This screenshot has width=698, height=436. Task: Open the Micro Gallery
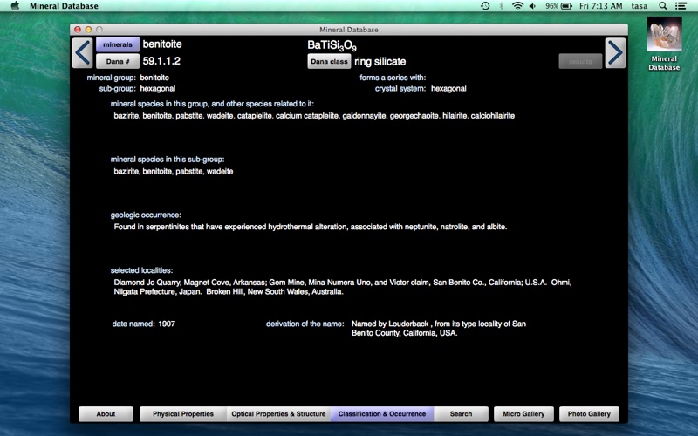pos(523,414)
